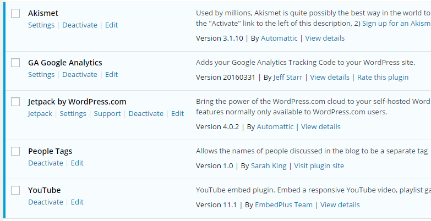The height and width of the screenshot is (221, 431).
Task: Edit the Jetpack plugin
Action: click(x=177, y=113)
